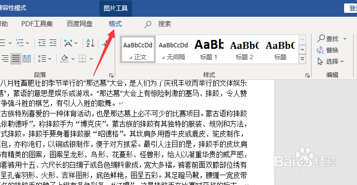
Task: Expand the shading color dropdown arrow
Action: coord(73,59)
